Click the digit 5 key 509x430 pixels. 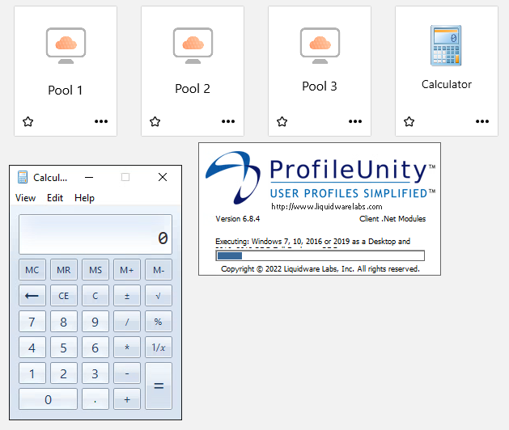click(x=64, y=348)
